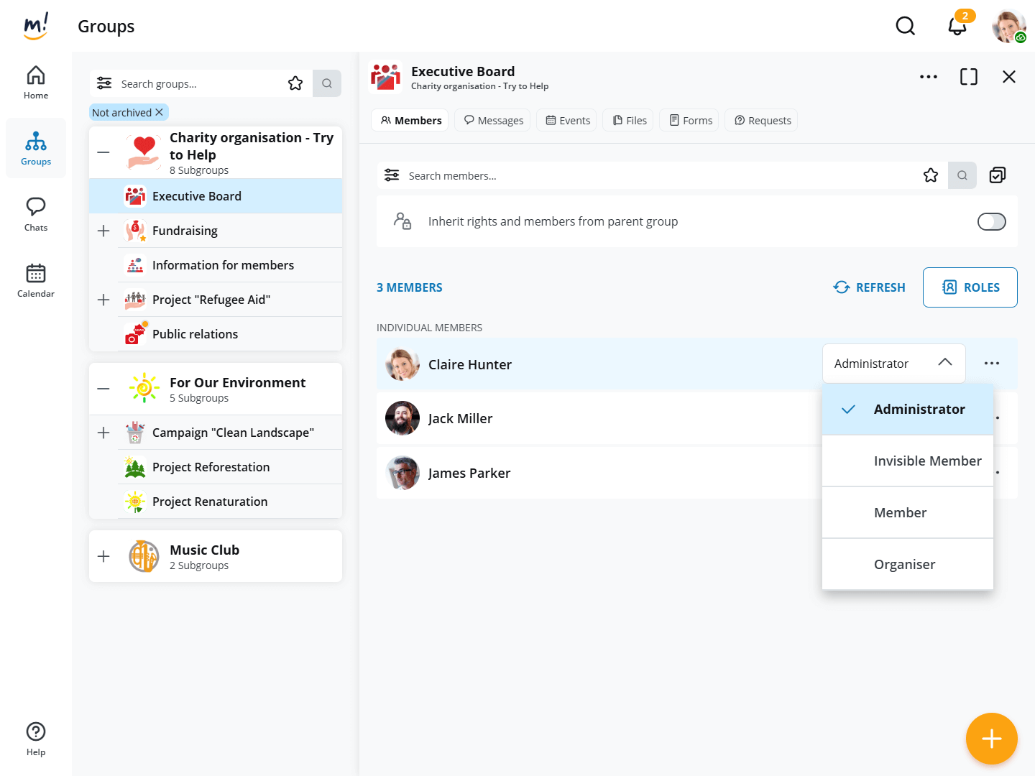Refresh the members list

coord(869,287)
